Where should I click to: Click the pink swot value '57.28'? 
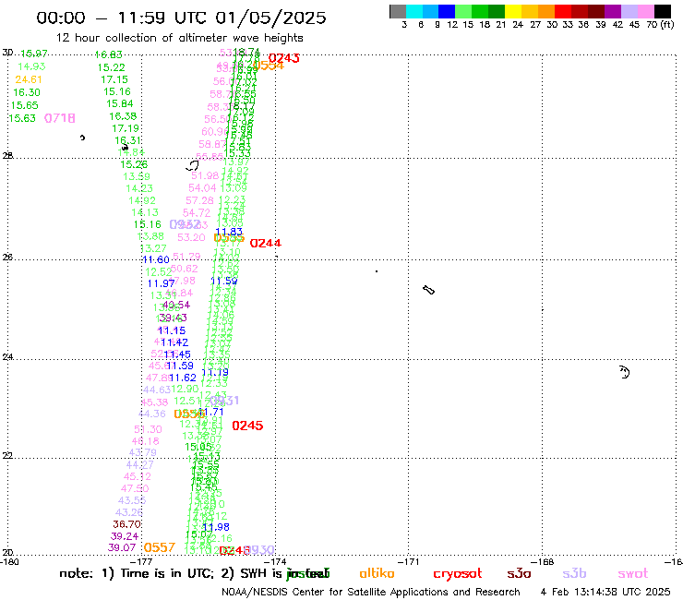pos(199,200)
